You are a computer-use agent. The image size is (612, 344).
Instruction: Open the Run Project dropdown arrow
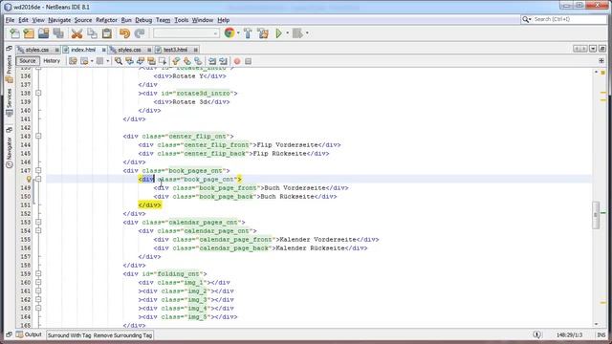click(x=287, y=33)
